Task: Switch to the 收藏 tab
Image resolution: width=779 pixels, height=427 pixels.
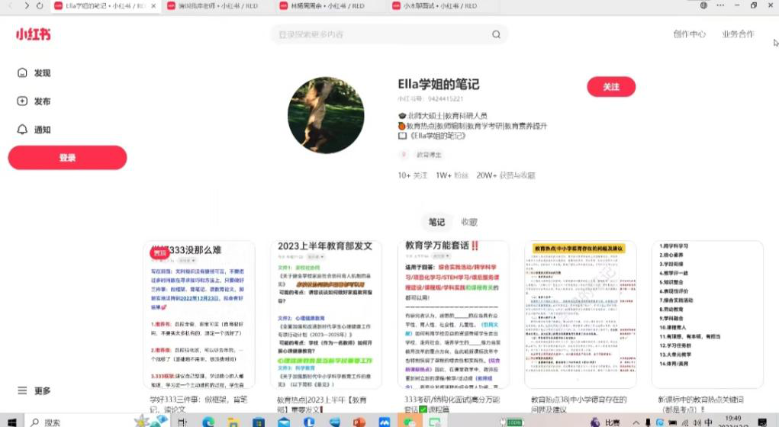Action: [x=469, y=222]
